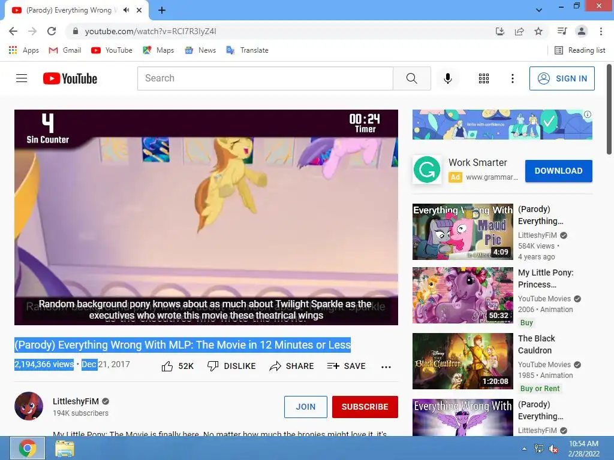The height and width of the screenshot is (460, 614).
Task: Click site lock icon in address bar
Action: pos(76,31)
